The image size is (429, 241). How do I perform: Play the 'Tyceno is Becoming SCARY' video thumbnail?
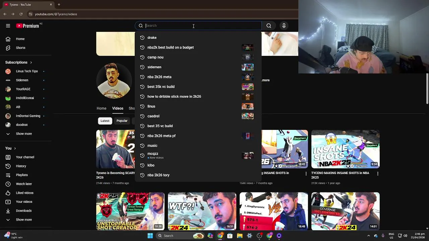click(116, 149)
